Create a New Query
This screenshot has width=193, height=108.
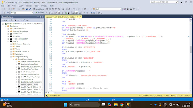(x=38, y=9)
